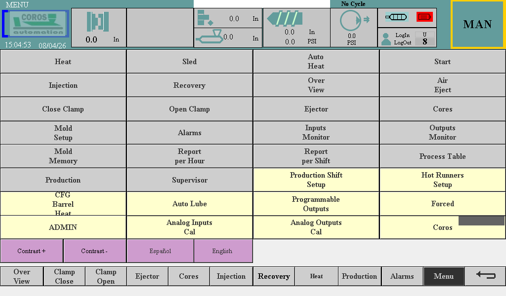This screenshot has width=506, height=296.
Task: Click the hydraulic pump pressure icon
Action: 354,21
